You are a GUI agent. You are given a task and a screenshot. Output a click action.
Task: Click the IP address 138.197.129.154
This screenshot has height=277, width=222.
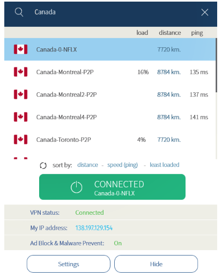(x=94, y=228)
